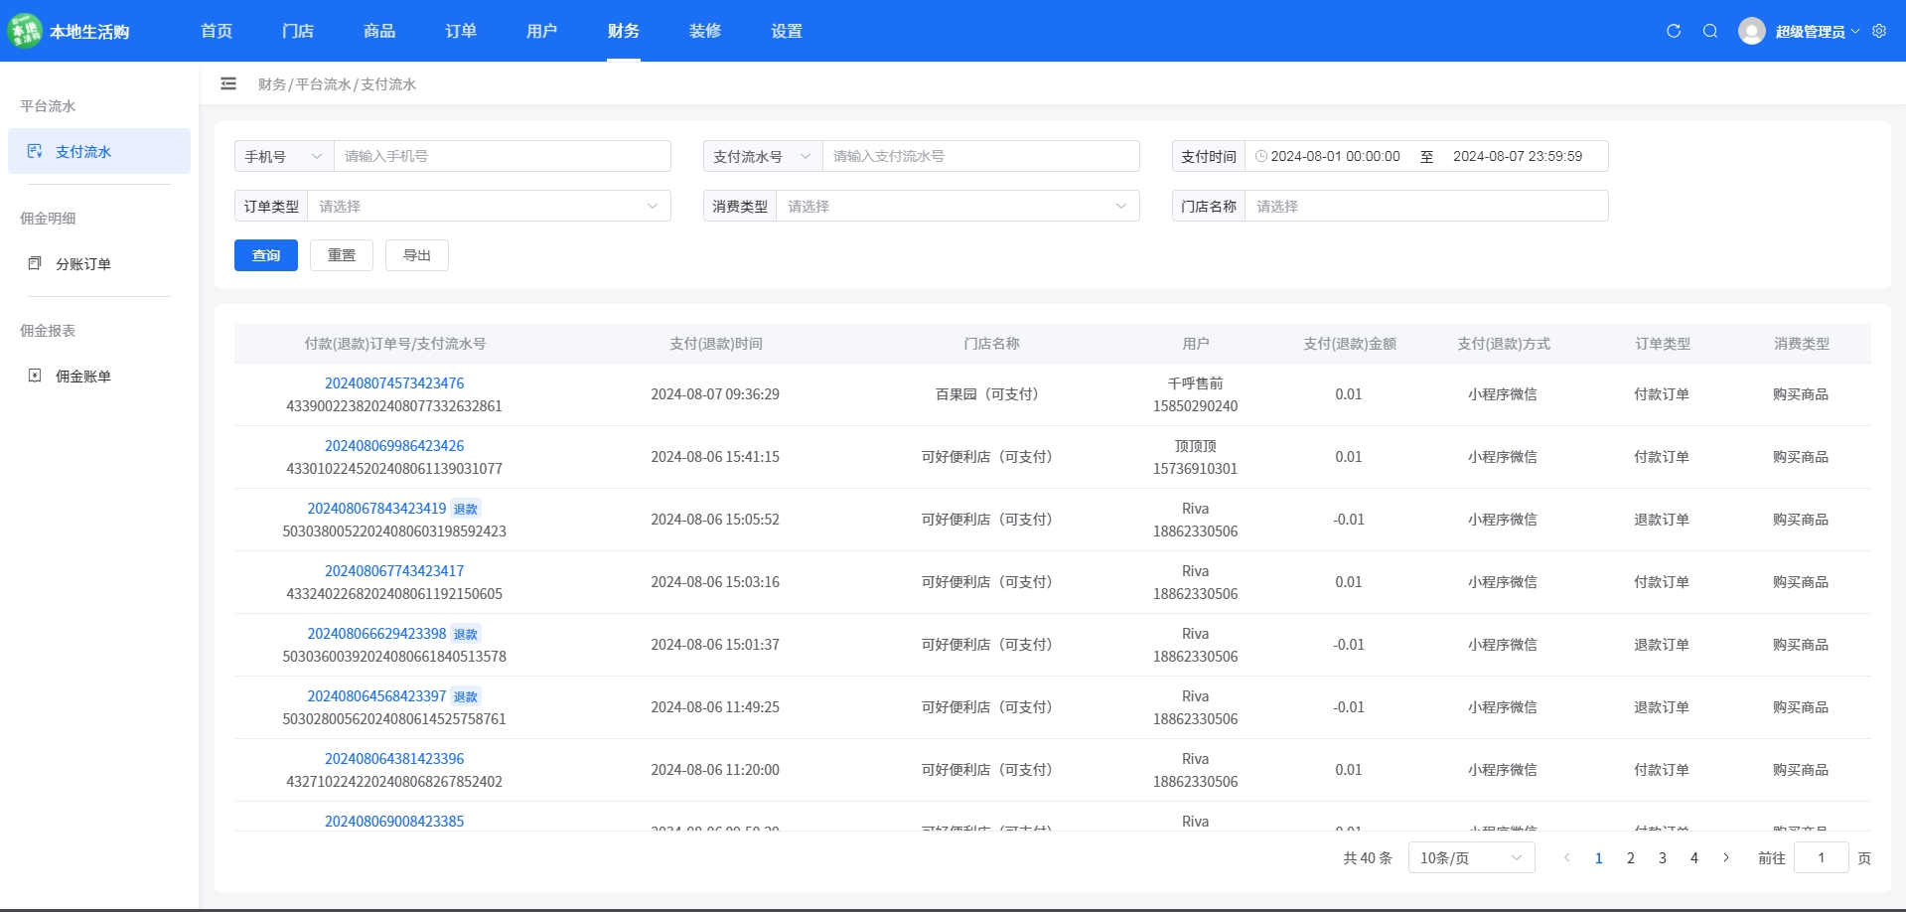This screenshot has height=912, width=1906.
Task: Open the 门店 top menu tab
Action: 298,31
